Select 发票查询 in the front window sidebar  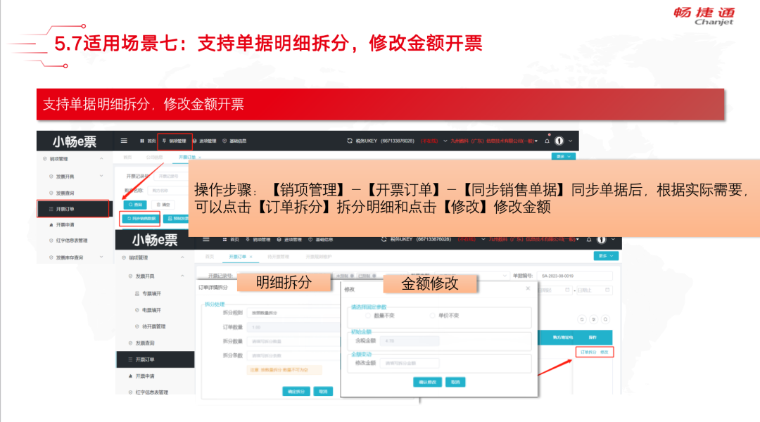(x=144, y=343)
